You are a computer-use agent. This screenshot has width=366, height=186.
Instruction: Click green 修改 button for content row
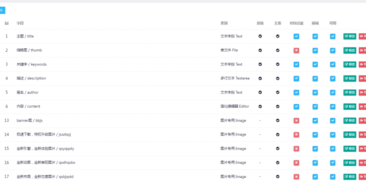point(350,107)
